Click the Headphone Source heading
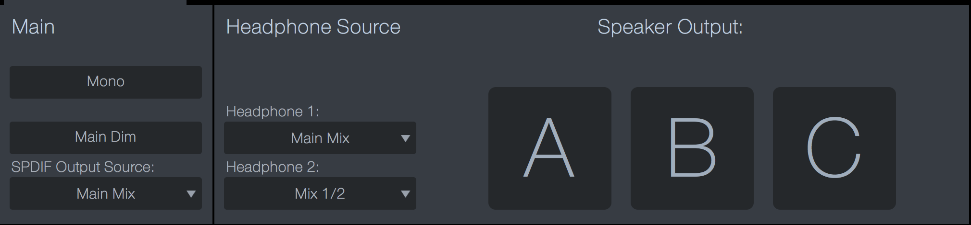This screenshot has width=971, height=225. click(x=313, y=27)
